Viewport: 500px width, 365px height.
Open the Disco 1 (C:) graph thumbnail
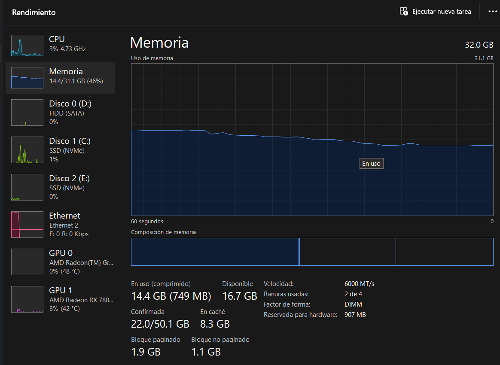click(27, 150)
